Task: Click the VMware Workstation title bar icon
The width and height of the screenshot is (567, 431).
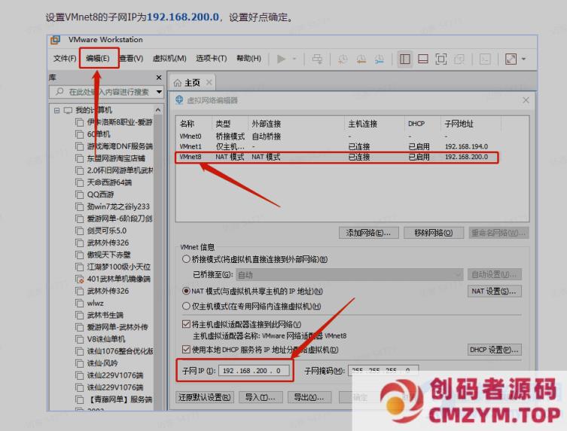Action: point(55,40)
